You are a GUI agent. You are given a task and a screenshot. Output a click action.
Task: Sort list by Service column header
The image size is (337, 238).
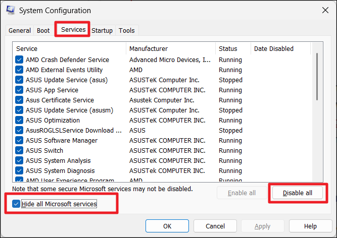(x=70, y=49)
